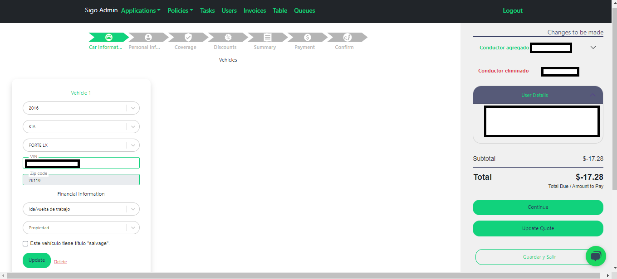Image resolution: width=617 pixels, height=279 pixels.
Task: Click the red Delete link
Action: pyautogui.click(x=60, y=262)
